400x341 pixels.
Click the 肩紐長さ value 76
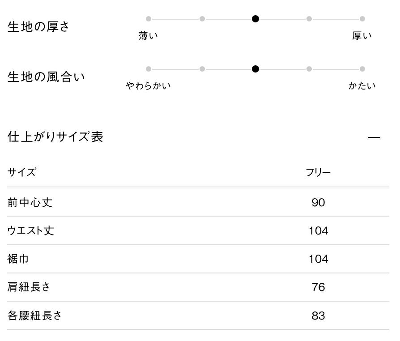coord(318,287)
